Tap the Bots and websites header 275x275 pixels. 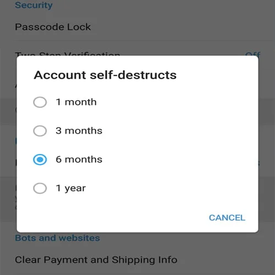(x=57, y=238)
